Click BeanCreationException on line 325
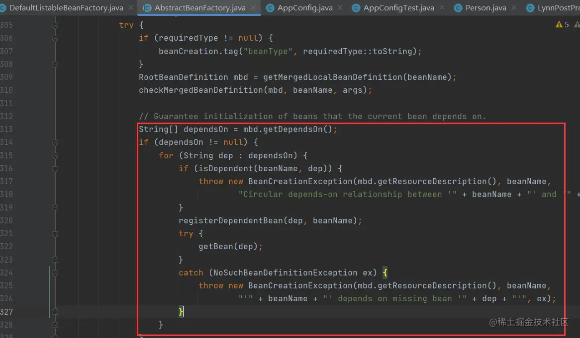Image resolution: width=580 pixels, height=338 pixels. pyautogui.click(x=300, y=285)
